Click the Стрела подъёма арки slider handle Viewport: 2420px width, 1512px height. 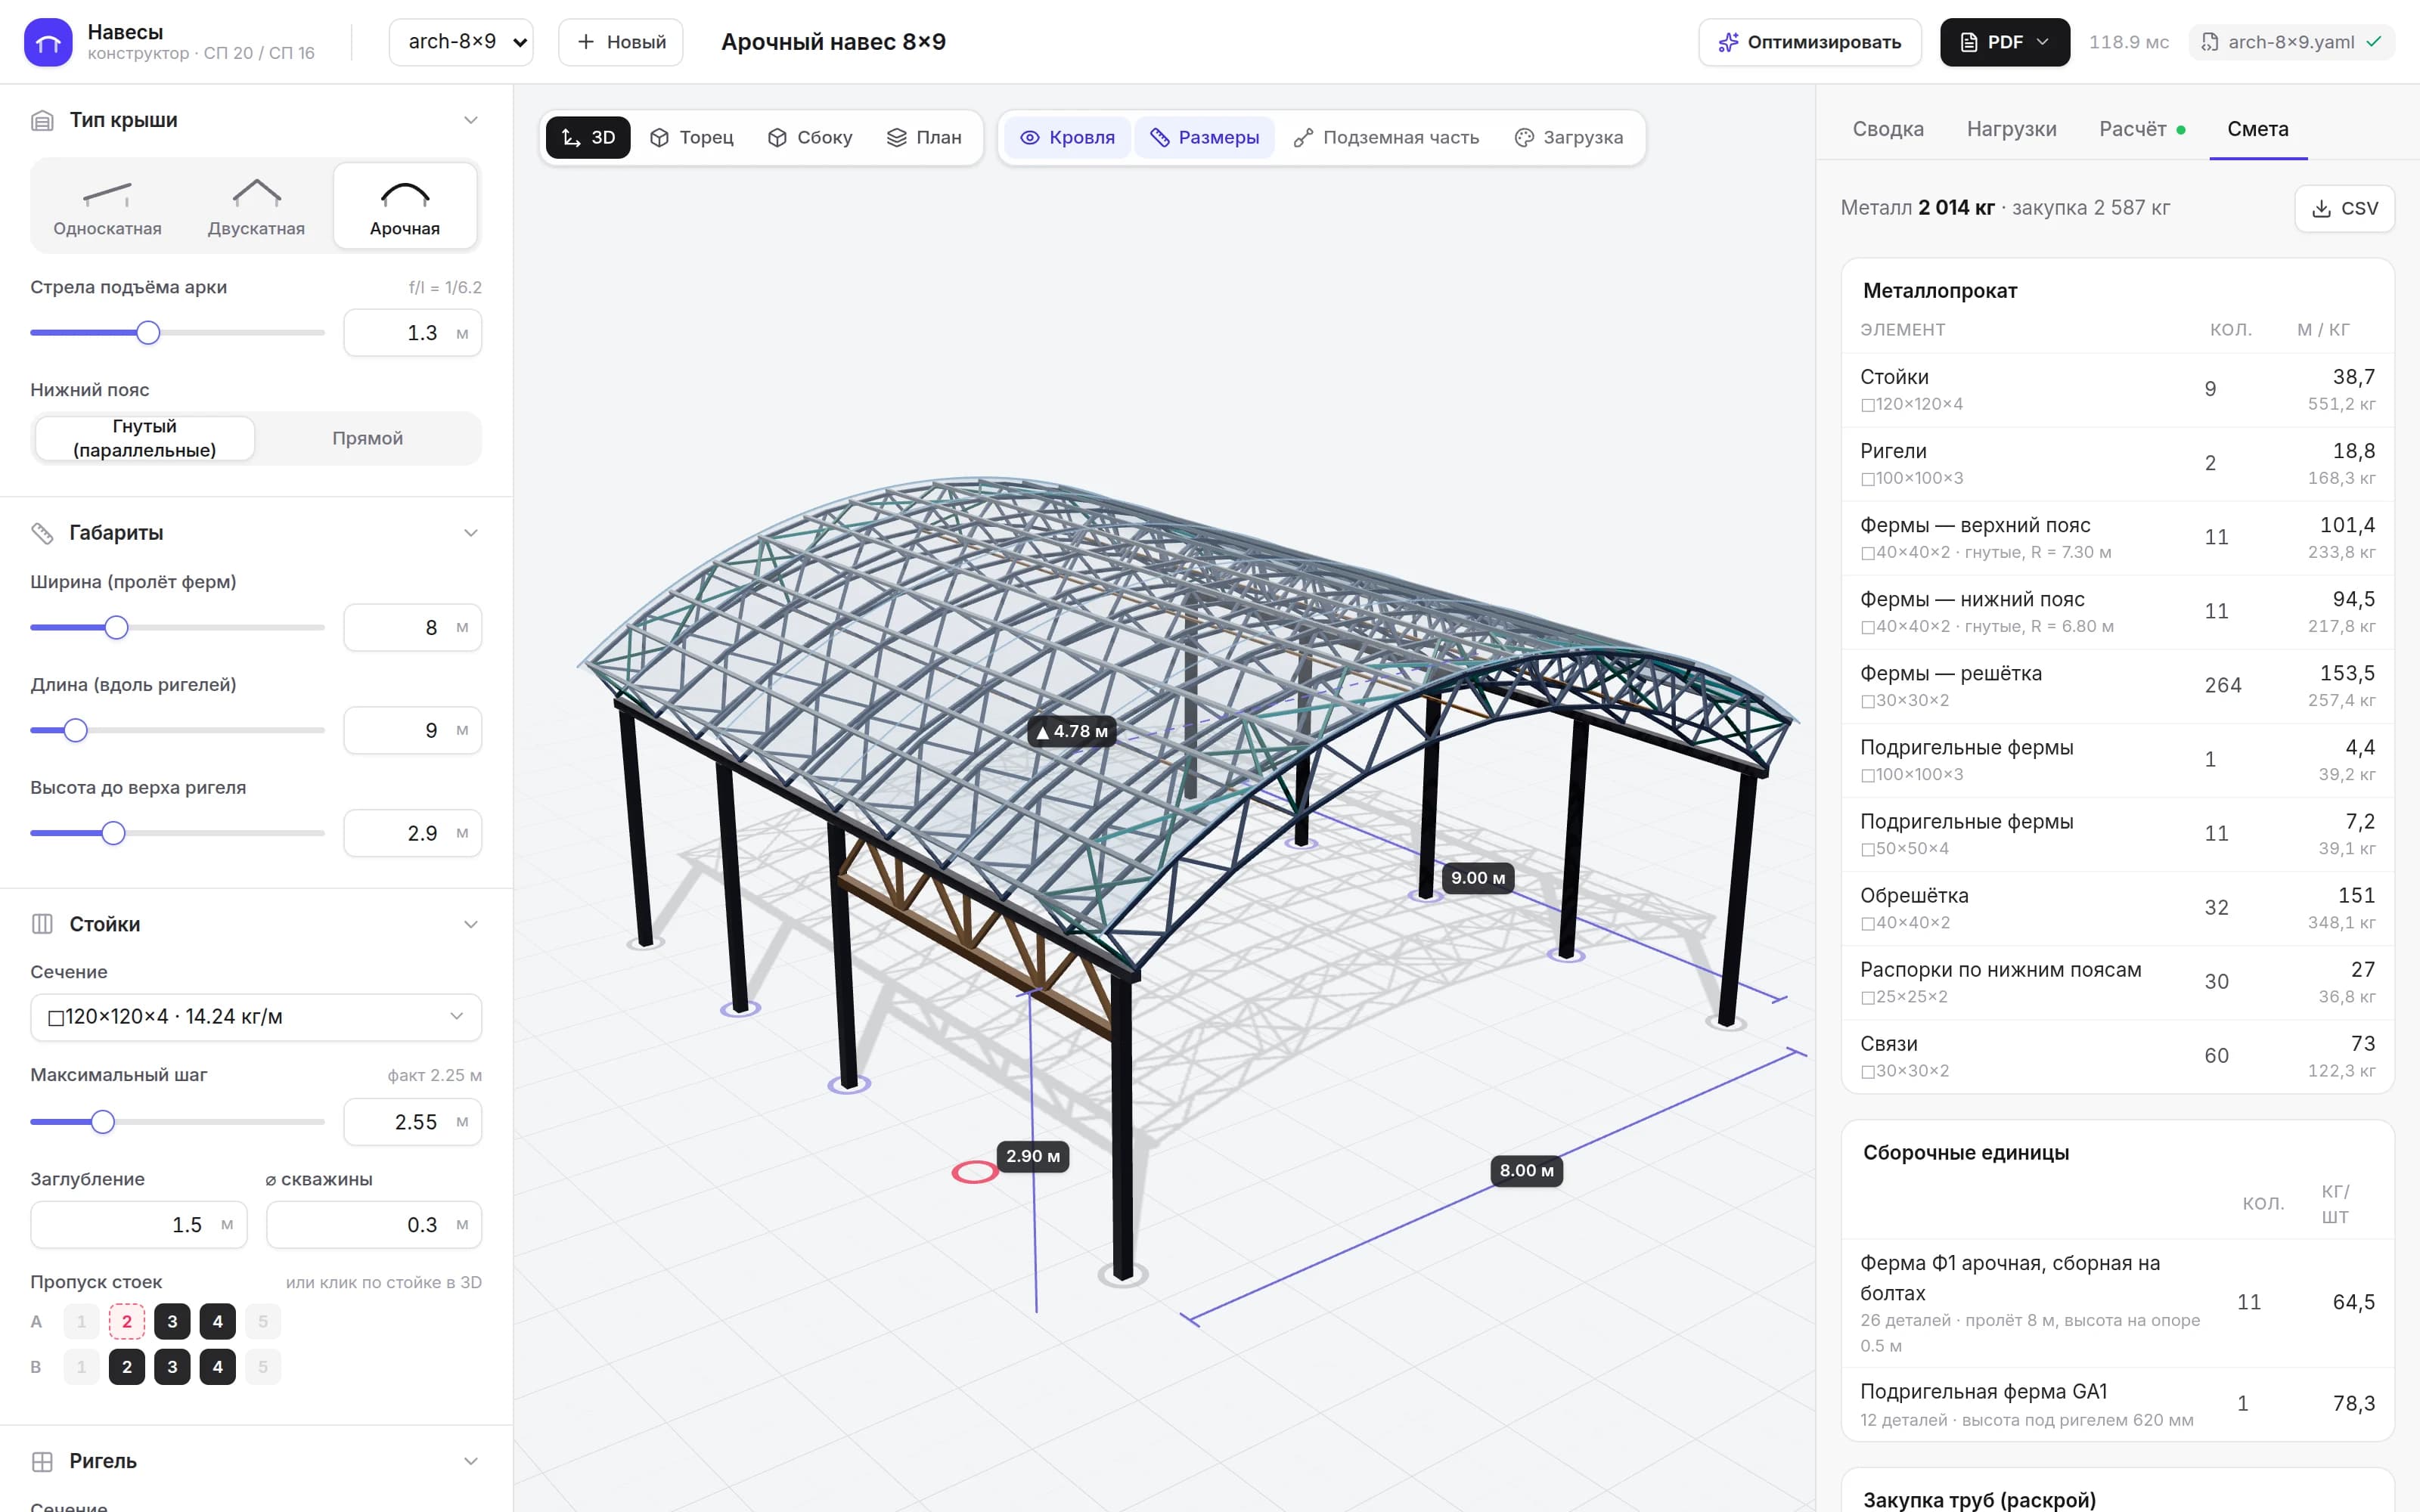[148, 333]
